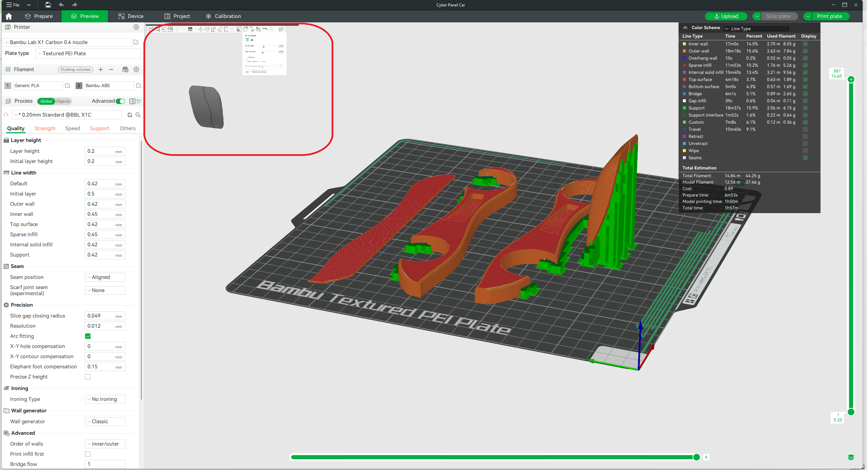
Task: Switch to the Strength tab
Action: coord(45,128)
